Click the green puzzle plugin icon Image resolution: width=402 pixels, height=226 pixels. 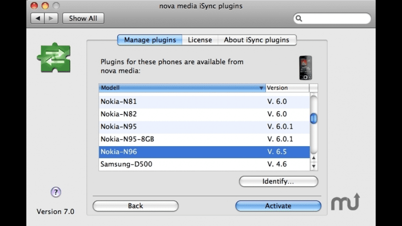point(54,58)
